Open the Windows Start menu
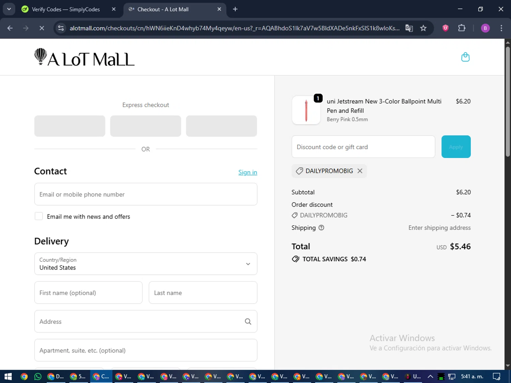 tap(8, 377)
